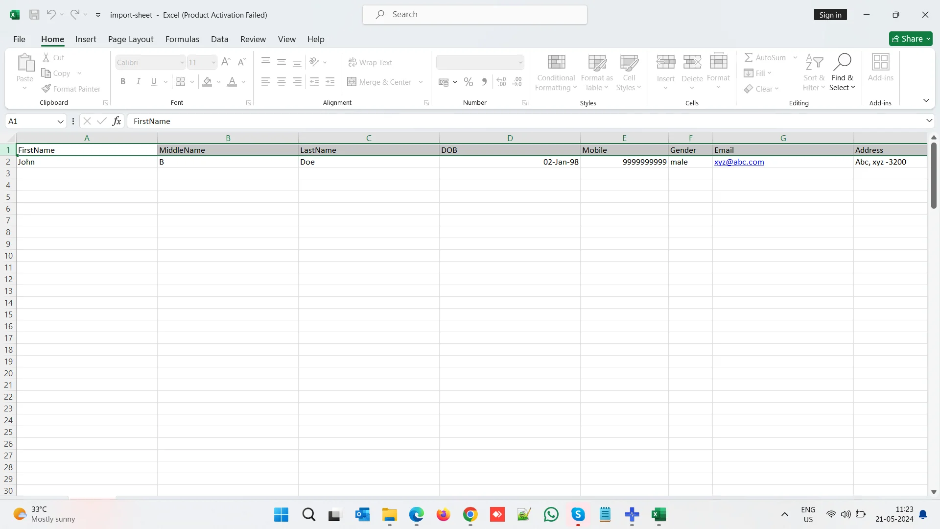Open the Insert ribbon tab

tap(85, 39)
